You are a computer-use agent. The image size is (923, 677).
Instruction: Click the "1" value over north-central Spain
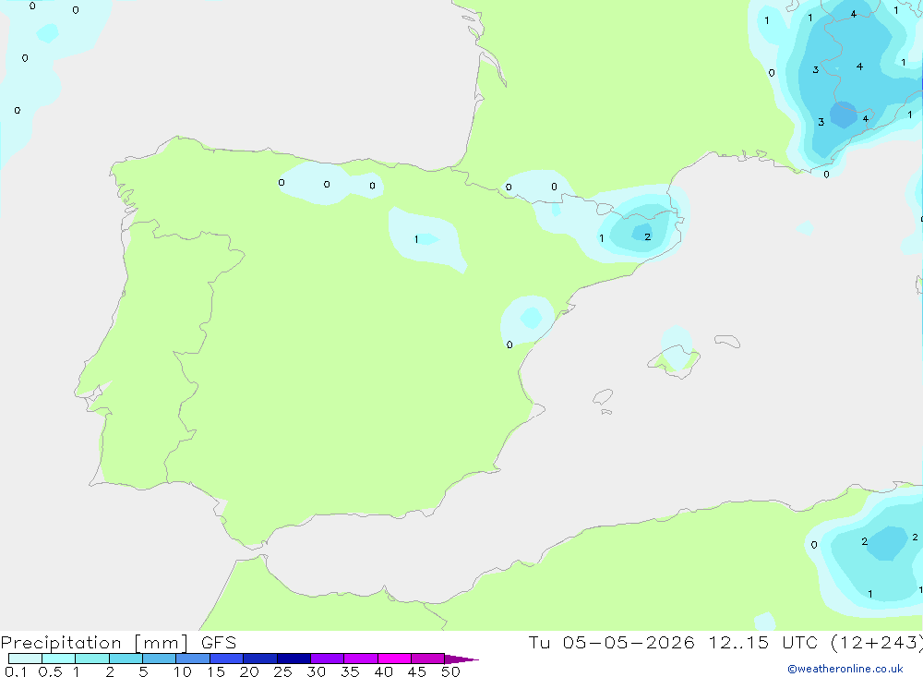coord(416,239)
